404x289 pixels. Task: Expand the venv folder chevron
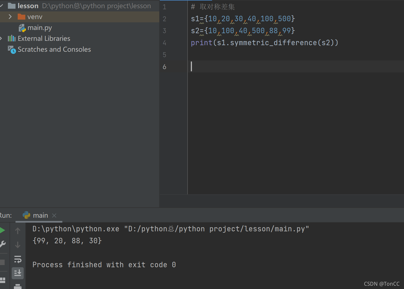click(x=10, y=17)
